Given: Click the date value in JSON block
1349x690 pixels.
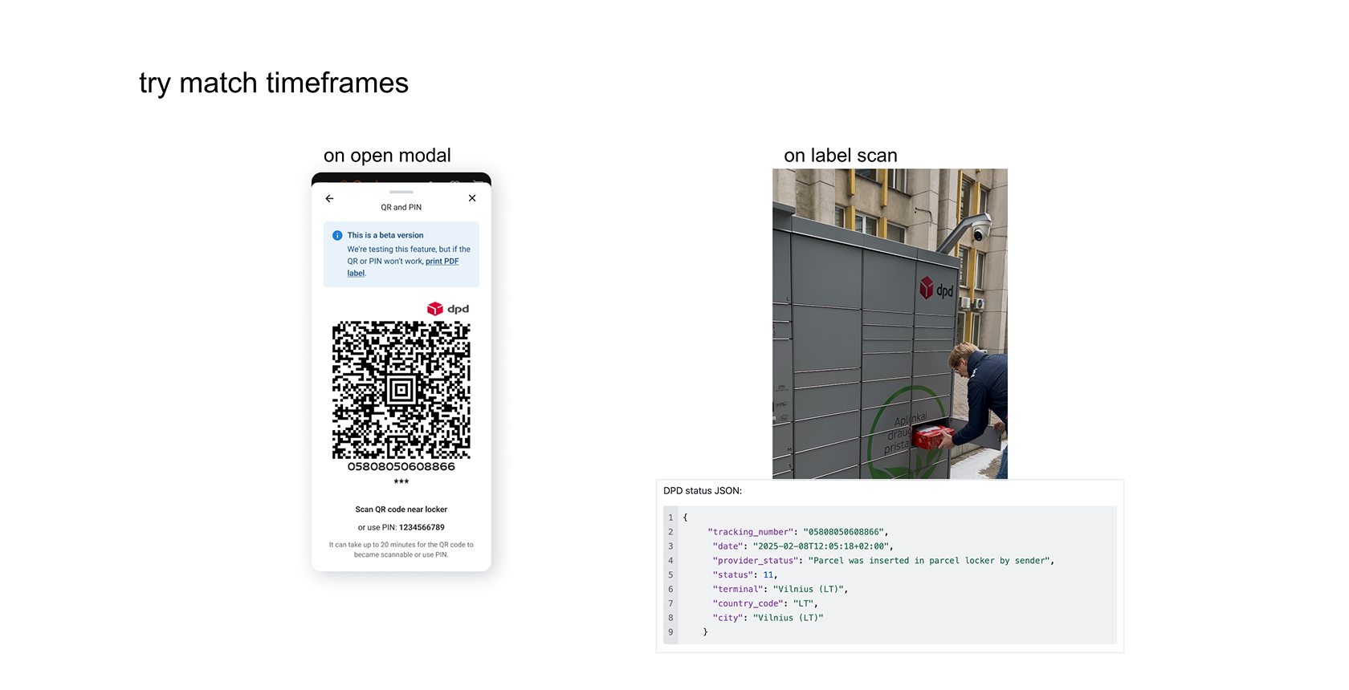Looking at the screenshot, I should click(820, 546).
